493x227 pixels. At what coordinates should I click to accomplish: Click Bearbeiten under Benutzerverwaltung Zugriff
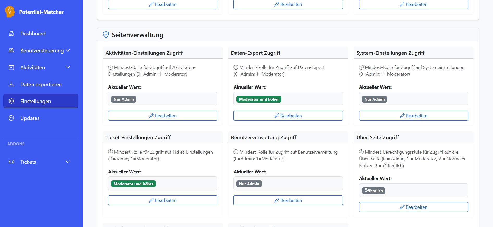[288, 200]
